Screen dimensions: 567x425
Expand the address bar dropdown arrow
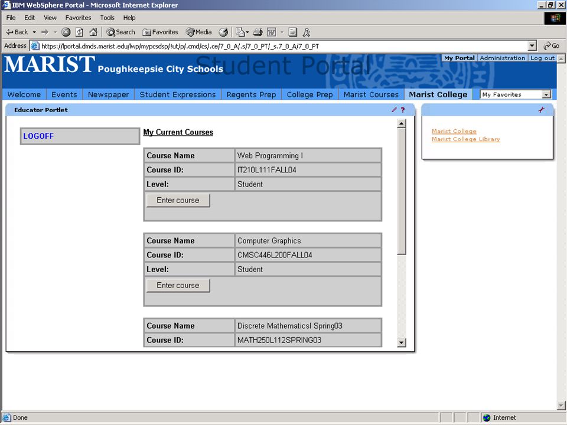pyautogui.click(x=532, y=46)
